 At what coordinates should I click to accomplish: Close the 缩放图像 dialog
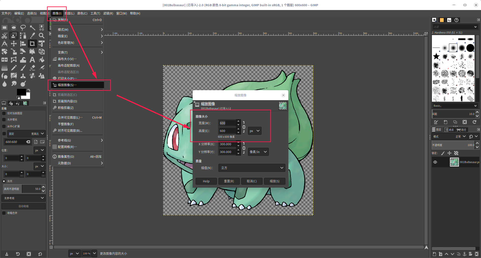pyautogui.click(x=283, y=95)
